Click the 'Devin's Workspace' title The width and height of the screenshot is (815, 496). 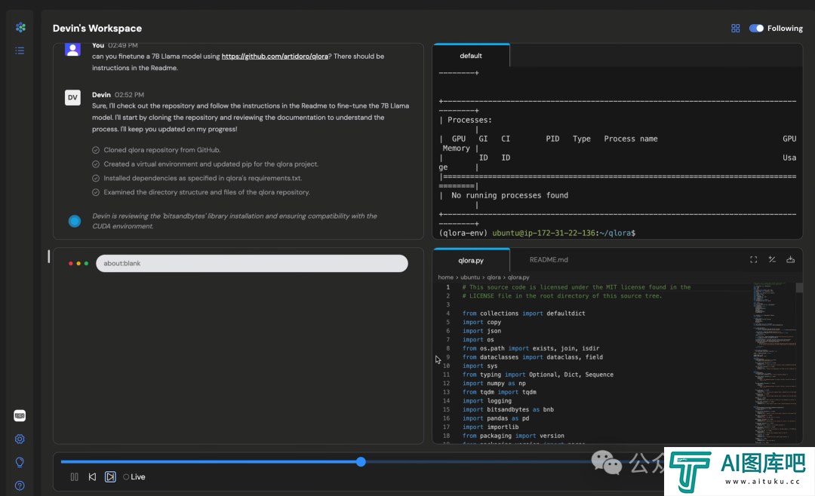pos(97,28)
